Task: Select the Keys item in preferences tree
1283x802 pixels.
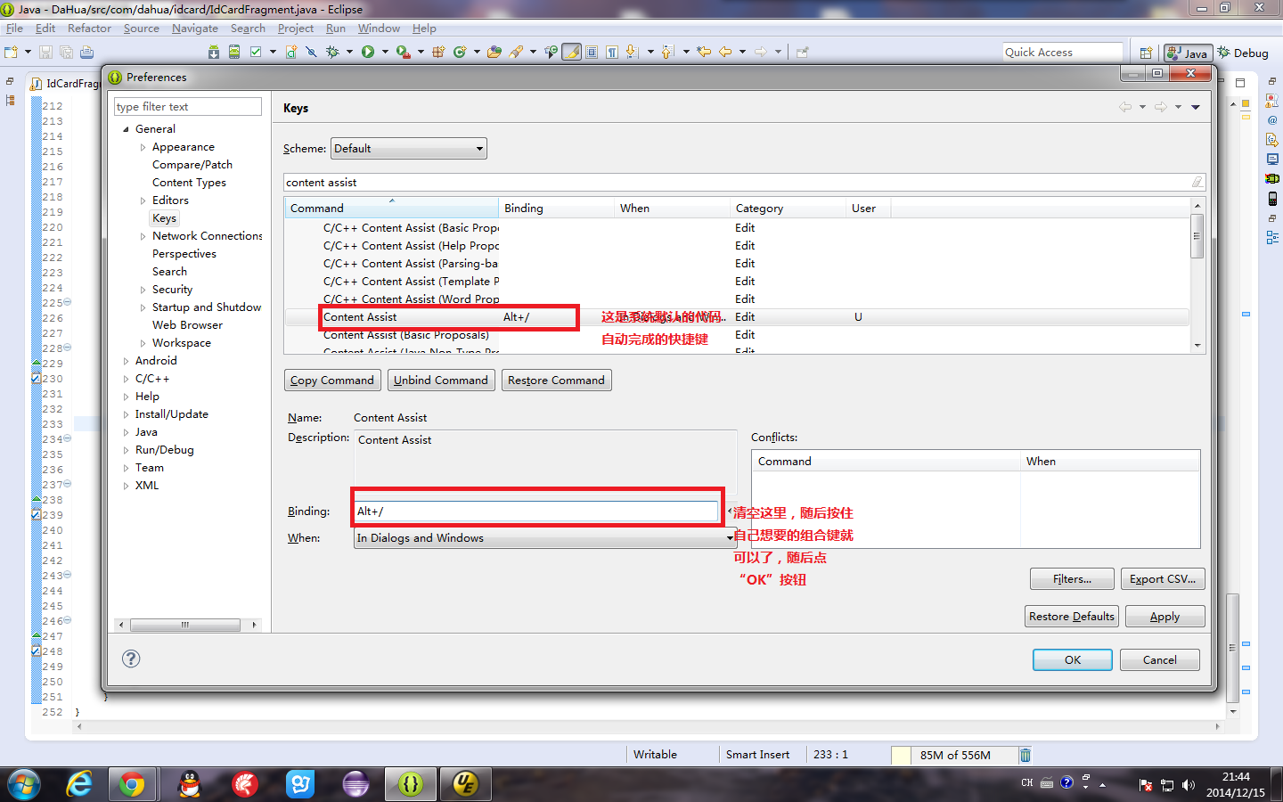Action: [164, 218]
